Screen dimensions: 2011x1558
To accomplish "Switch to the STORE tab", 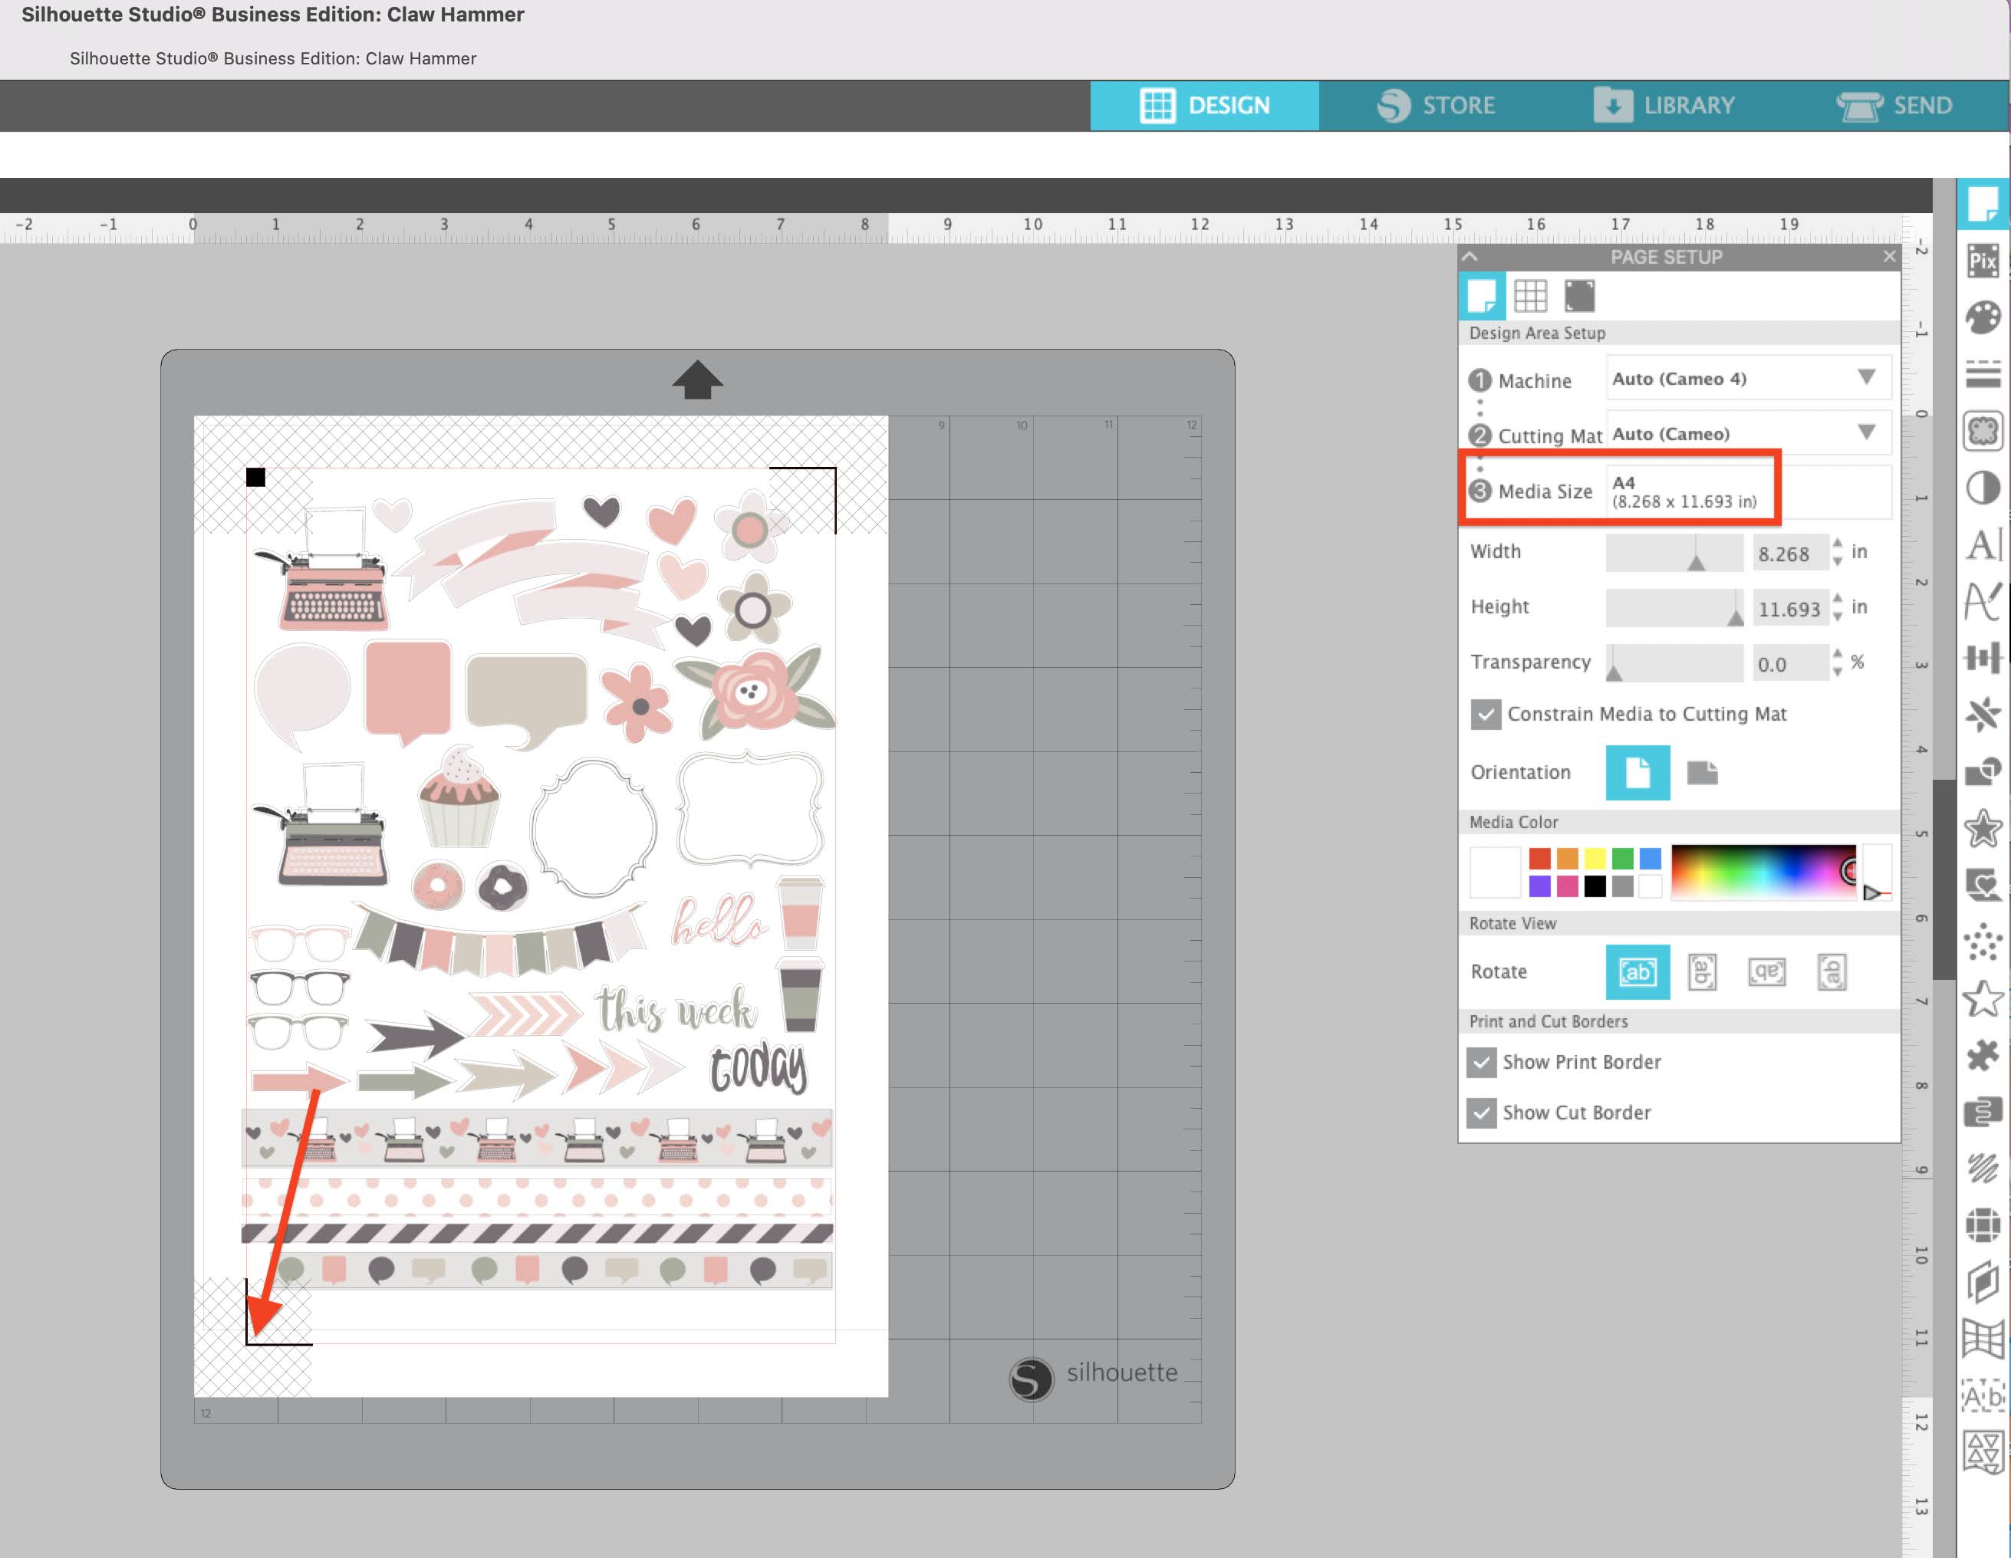I will (x=1435, y=103).
